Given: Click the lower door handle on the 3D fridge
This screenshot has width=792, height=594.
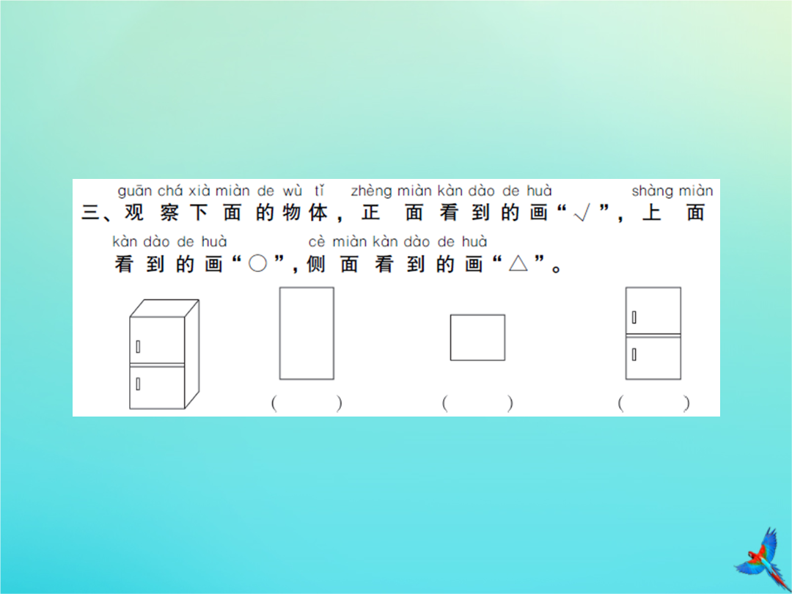Looking at the screenshot, I should point(138,382).
